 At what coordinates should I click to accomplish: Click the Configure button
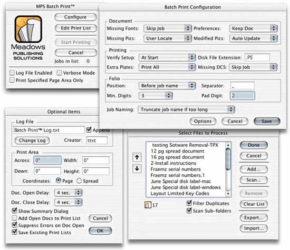(x=75, y=17)
